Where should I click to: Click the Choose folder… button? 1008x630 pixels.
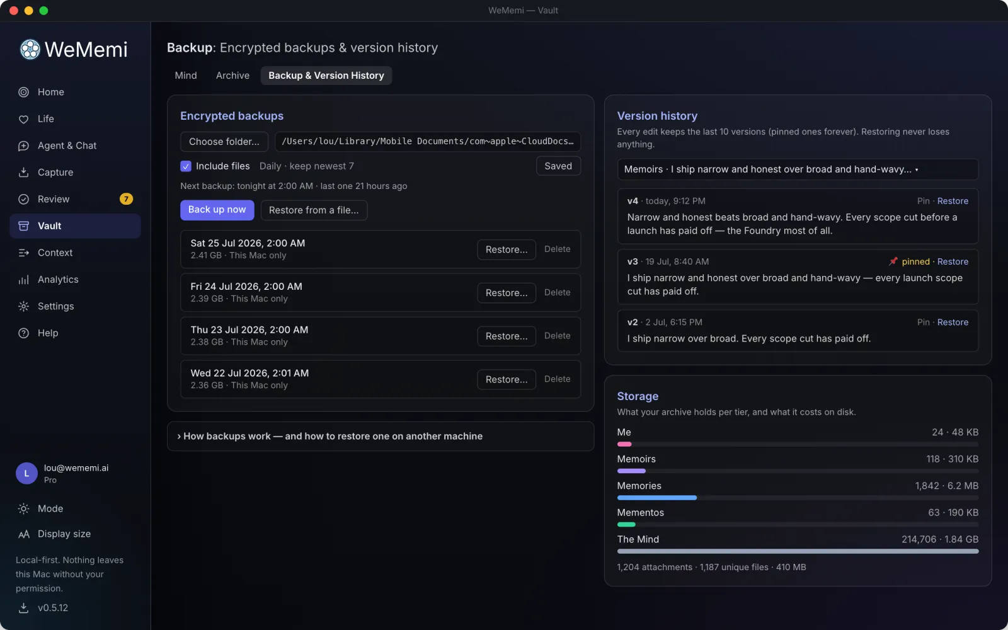point(224,142)
